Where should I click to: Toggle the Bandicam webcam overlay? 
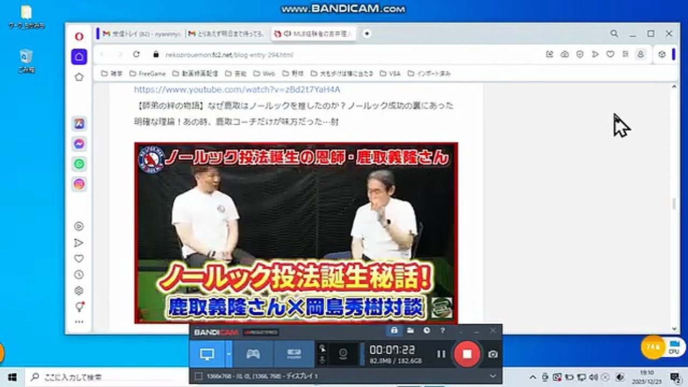(343, 353)
